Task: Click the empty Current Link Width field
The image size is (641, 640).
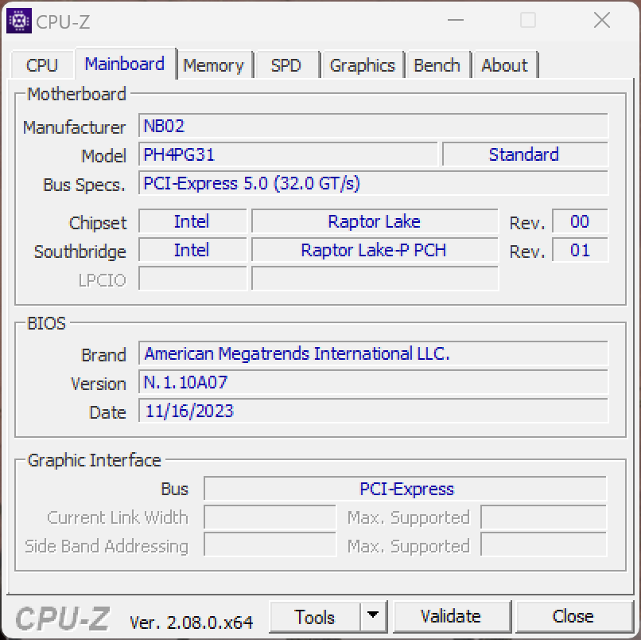Action: pos(270,517)
